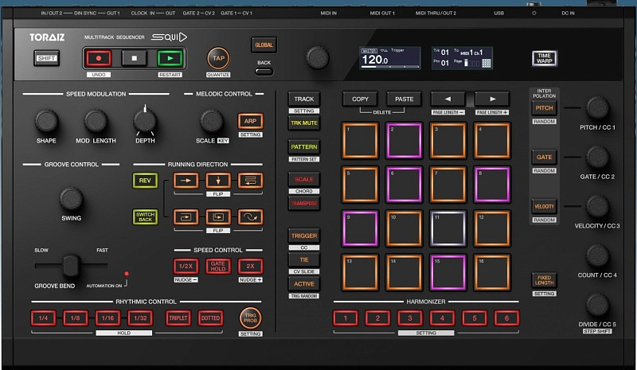
Task: Open the GLOBAL settings button
Action: [x=264, y=45]
